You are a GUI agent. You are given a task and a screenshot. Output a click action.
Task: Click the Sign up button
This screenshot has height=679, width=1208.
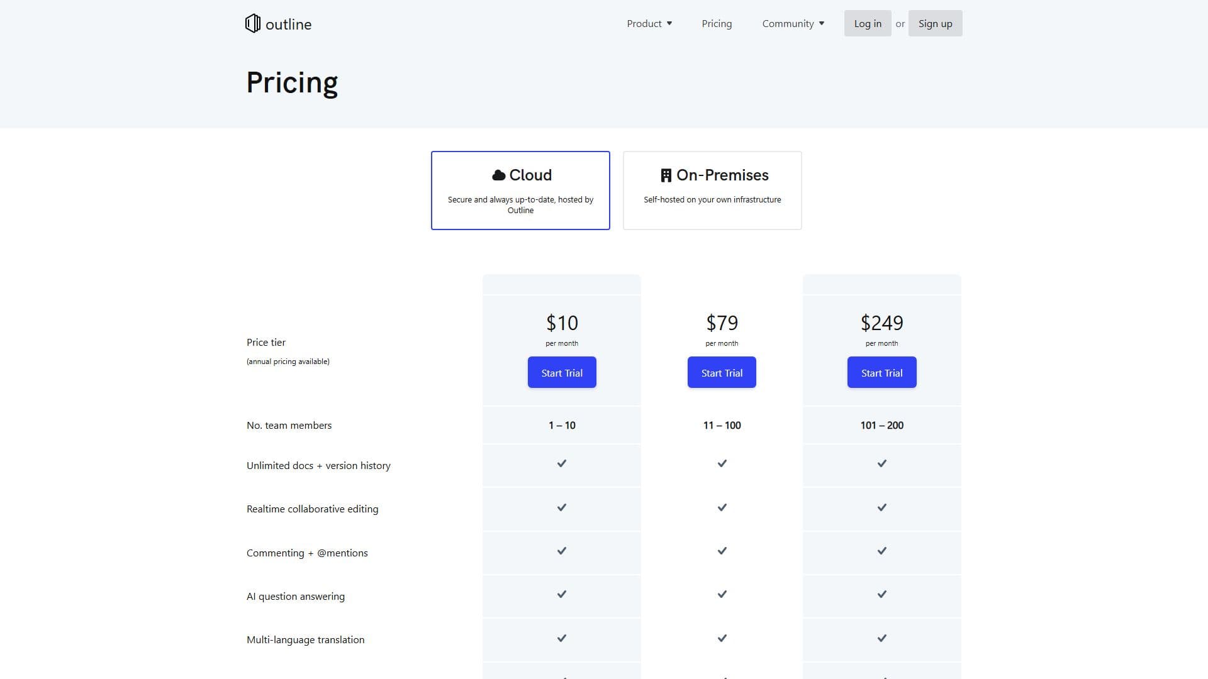(935, 23)
